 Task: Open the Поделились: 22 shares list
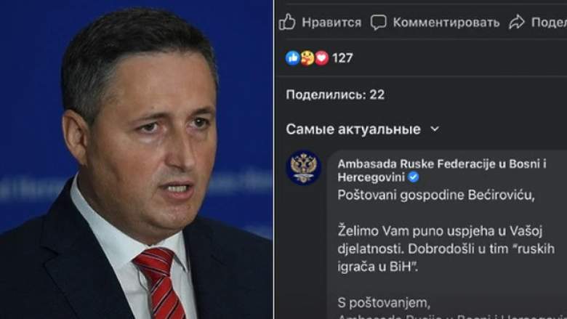[335, 94]
